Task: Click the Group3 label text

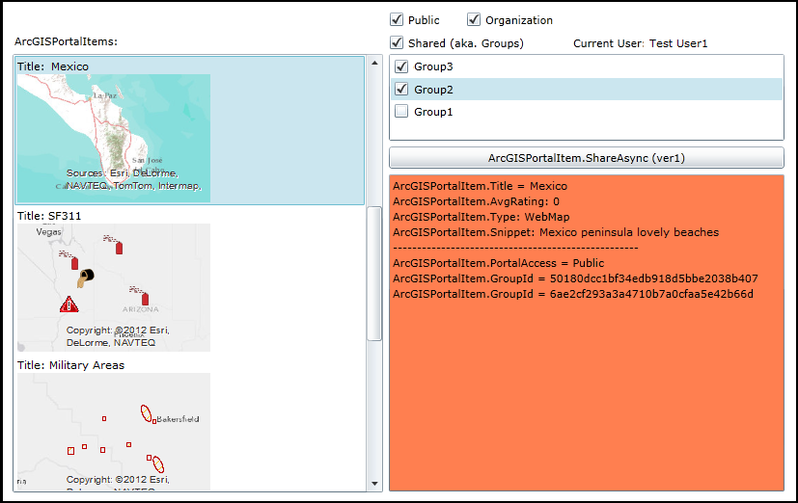Action: [x=433, y=66]
